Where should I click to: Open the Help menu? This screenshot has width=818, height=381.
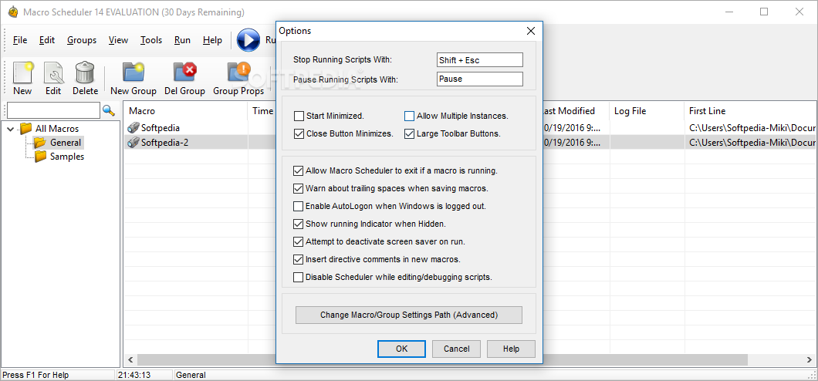pos(212,40)
